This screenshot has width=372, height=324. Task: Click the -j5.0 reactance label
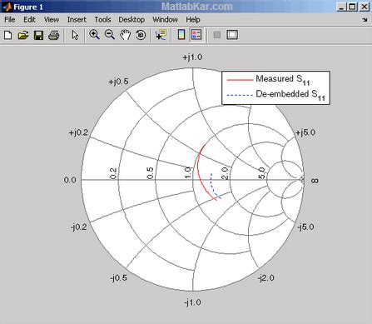point(305,227)
